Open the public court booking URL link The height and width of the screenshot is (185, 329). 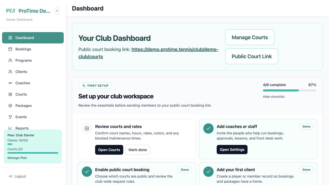(148, 53)
